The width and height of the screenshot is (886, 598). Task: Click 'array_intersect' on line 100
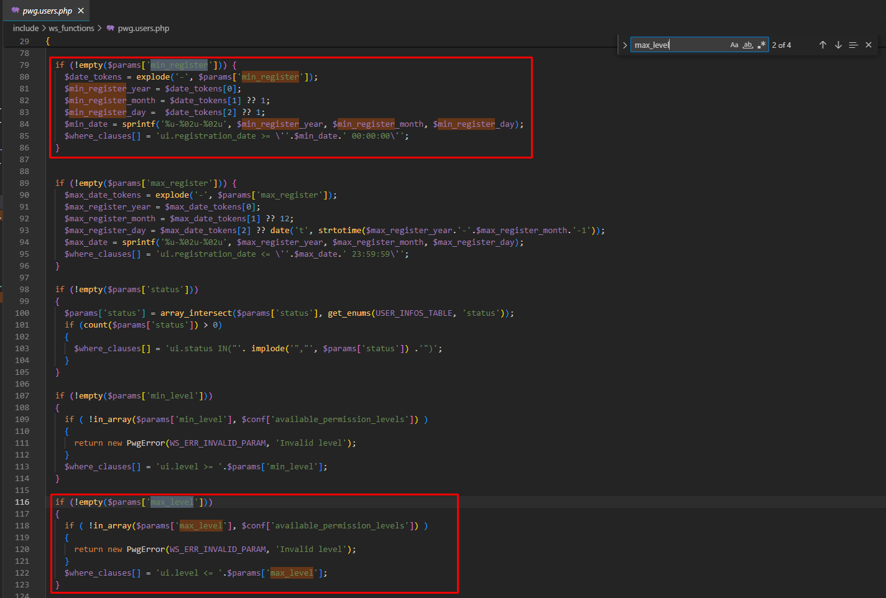pos(196,313)
